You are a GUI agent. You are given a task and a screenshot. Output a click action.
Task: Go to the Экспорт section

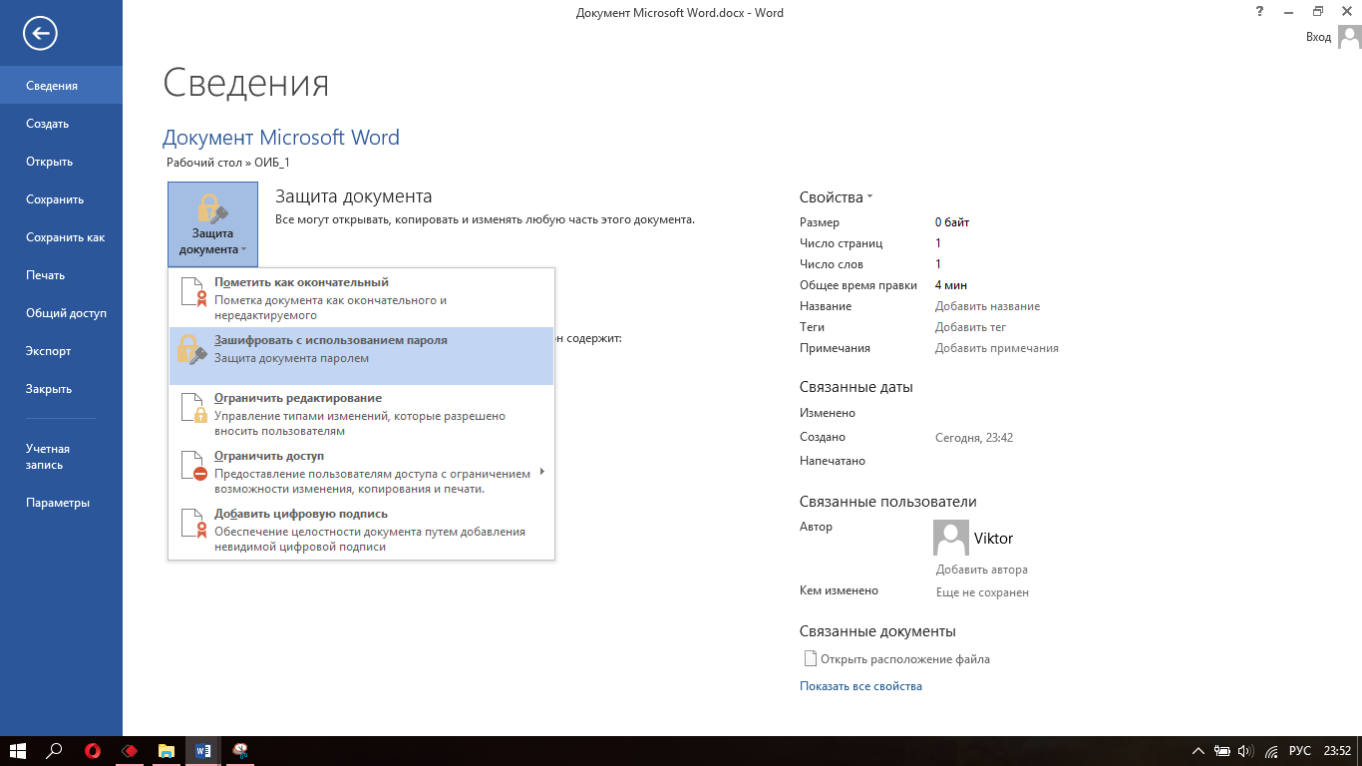[x=61, y=351]
